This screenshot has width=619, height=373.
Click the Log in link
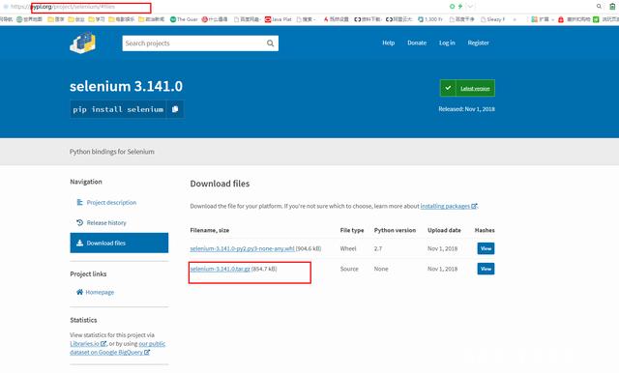[x=447, y=43]
